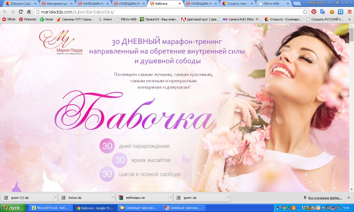Show hidden bookmarks with the overflow chevron

[349, 19]
